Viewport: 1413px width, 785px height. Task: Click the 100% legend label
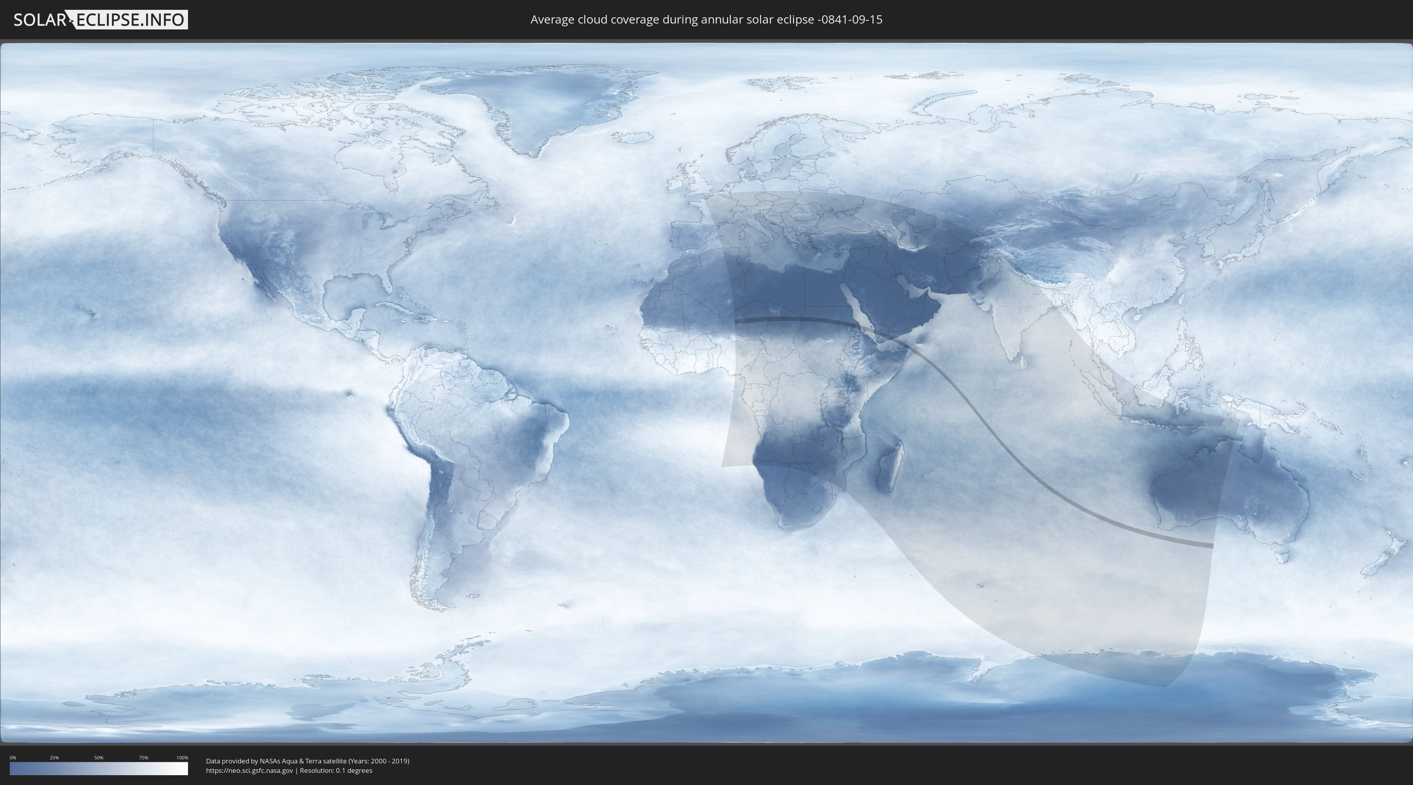coord(182,758)
